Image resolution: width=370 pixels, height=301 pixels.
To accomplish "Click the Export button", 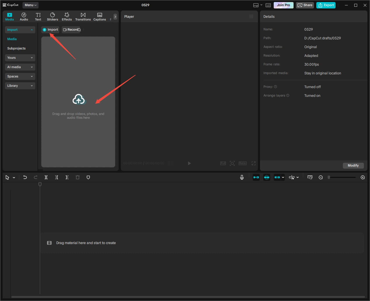I will (326, 5).
